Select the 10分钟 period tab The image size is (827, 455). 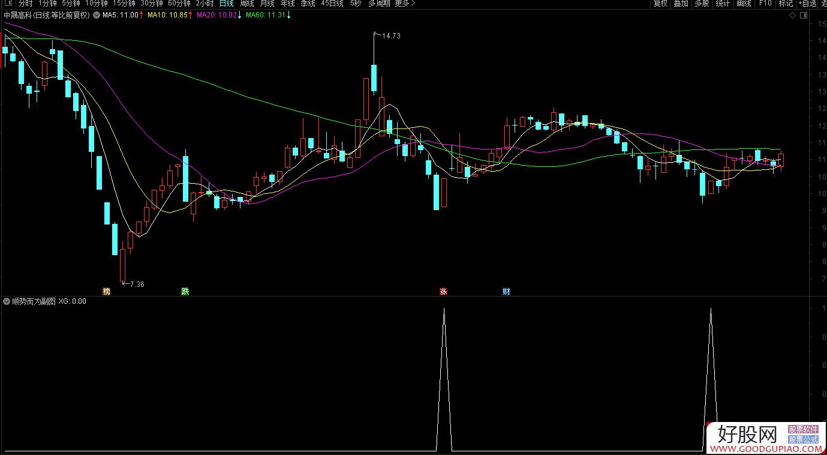[96, 4]
